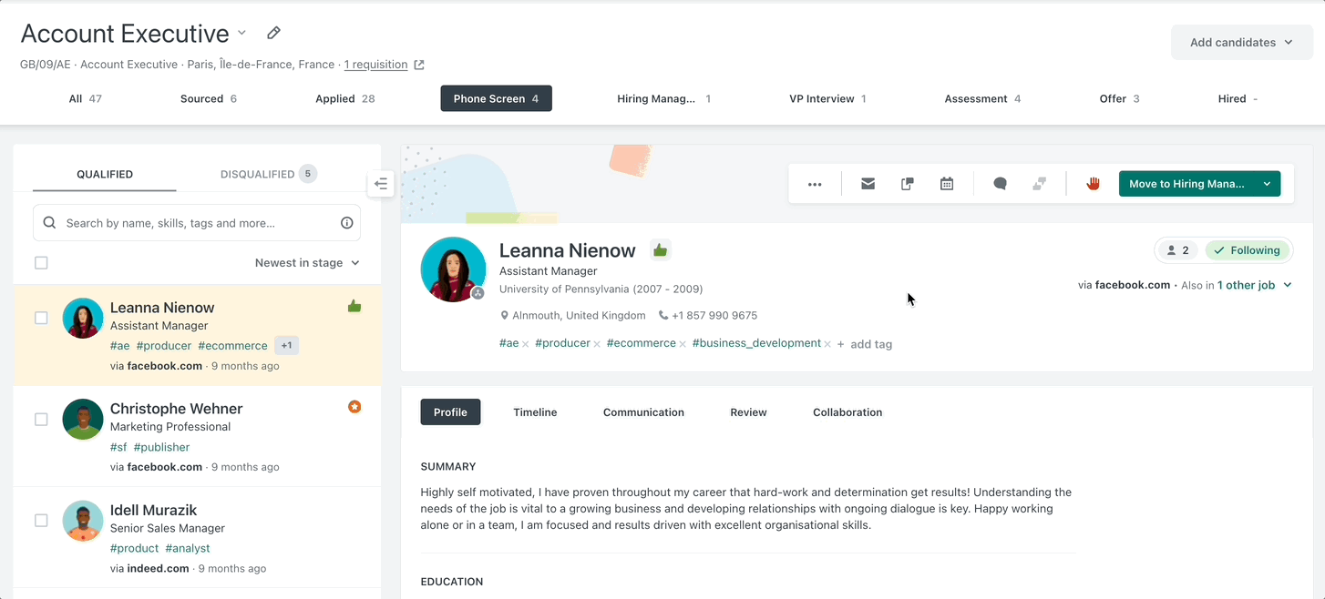Viewport: 1325px width, 599px height.
Task: Open the Communication tab
Action: (643, 412)
